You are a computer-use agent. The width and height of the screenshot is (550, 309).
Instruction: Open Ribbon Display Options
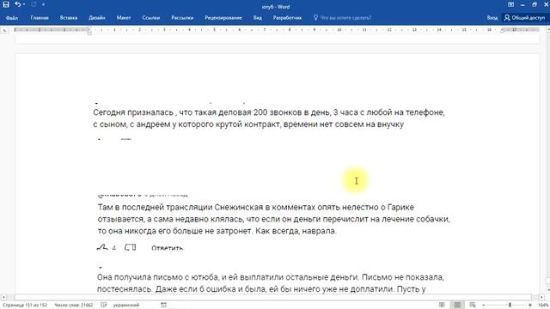click(510, 4)
